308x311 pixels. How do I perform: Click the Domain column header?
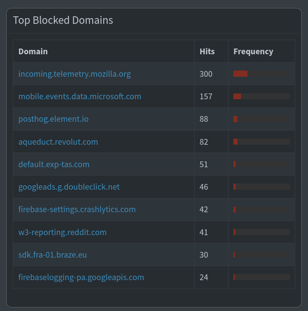[33, 51]
